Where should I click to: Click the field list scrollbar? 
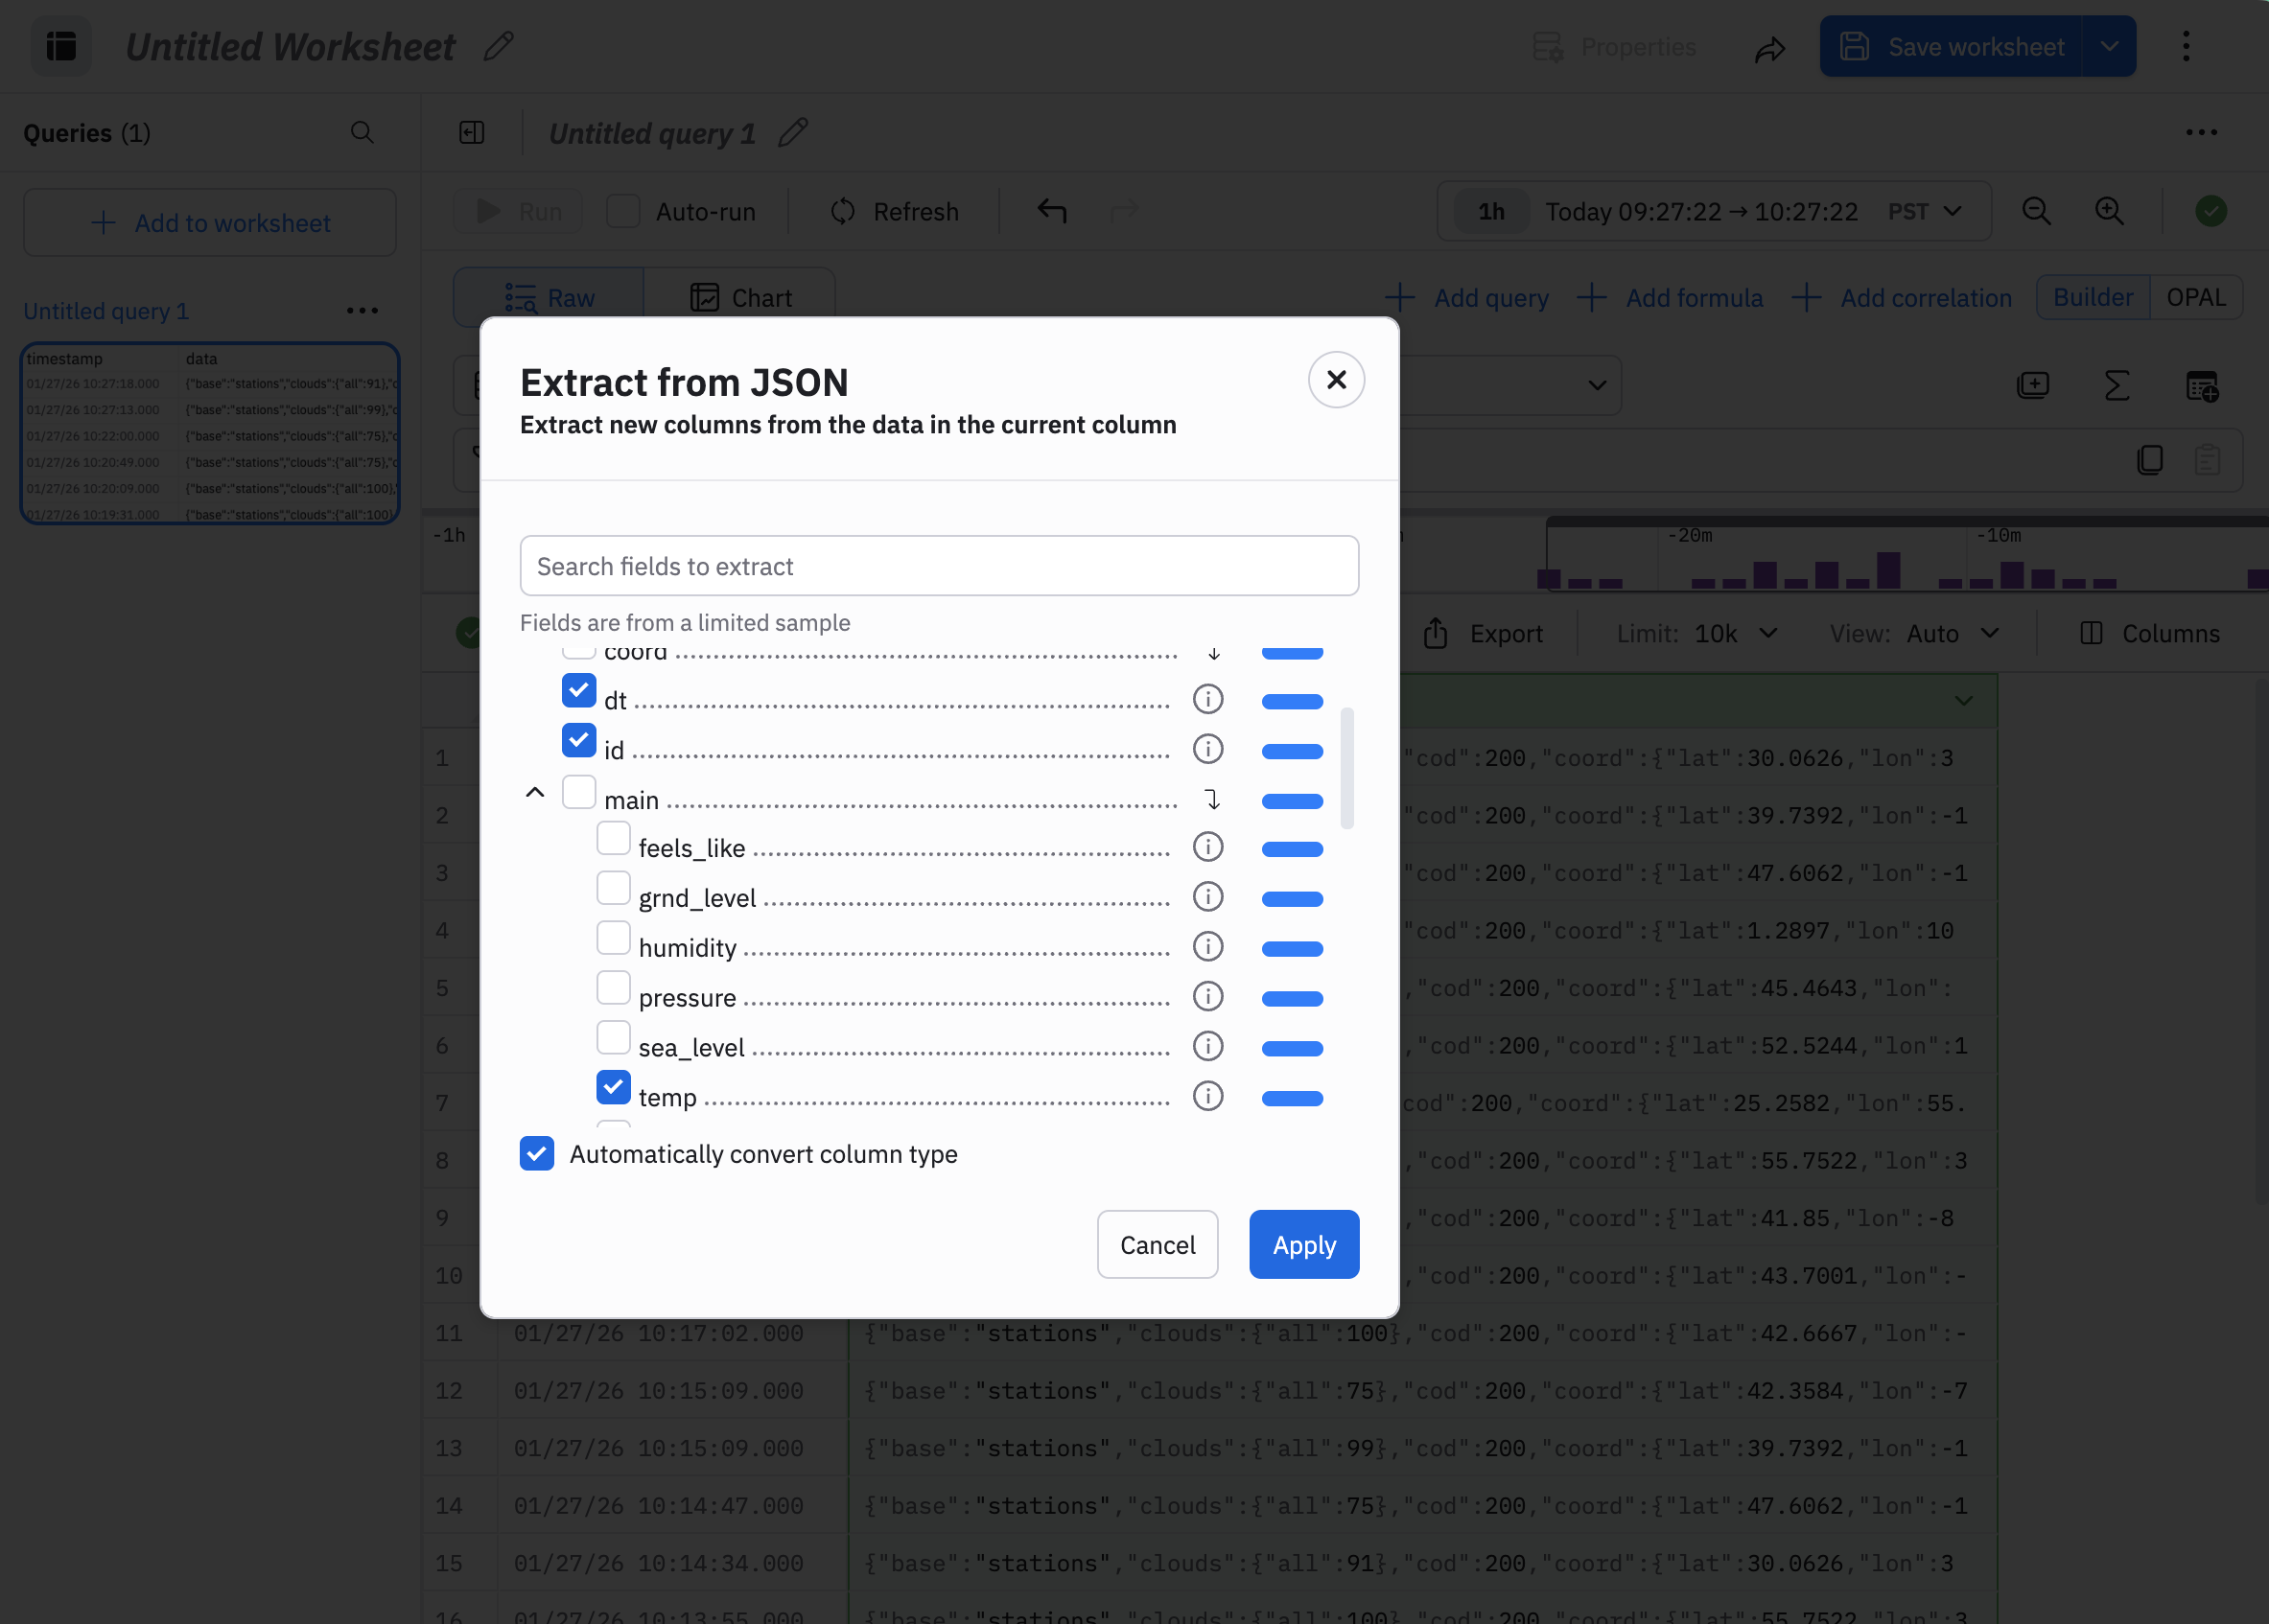click(x=1346, y=768)
